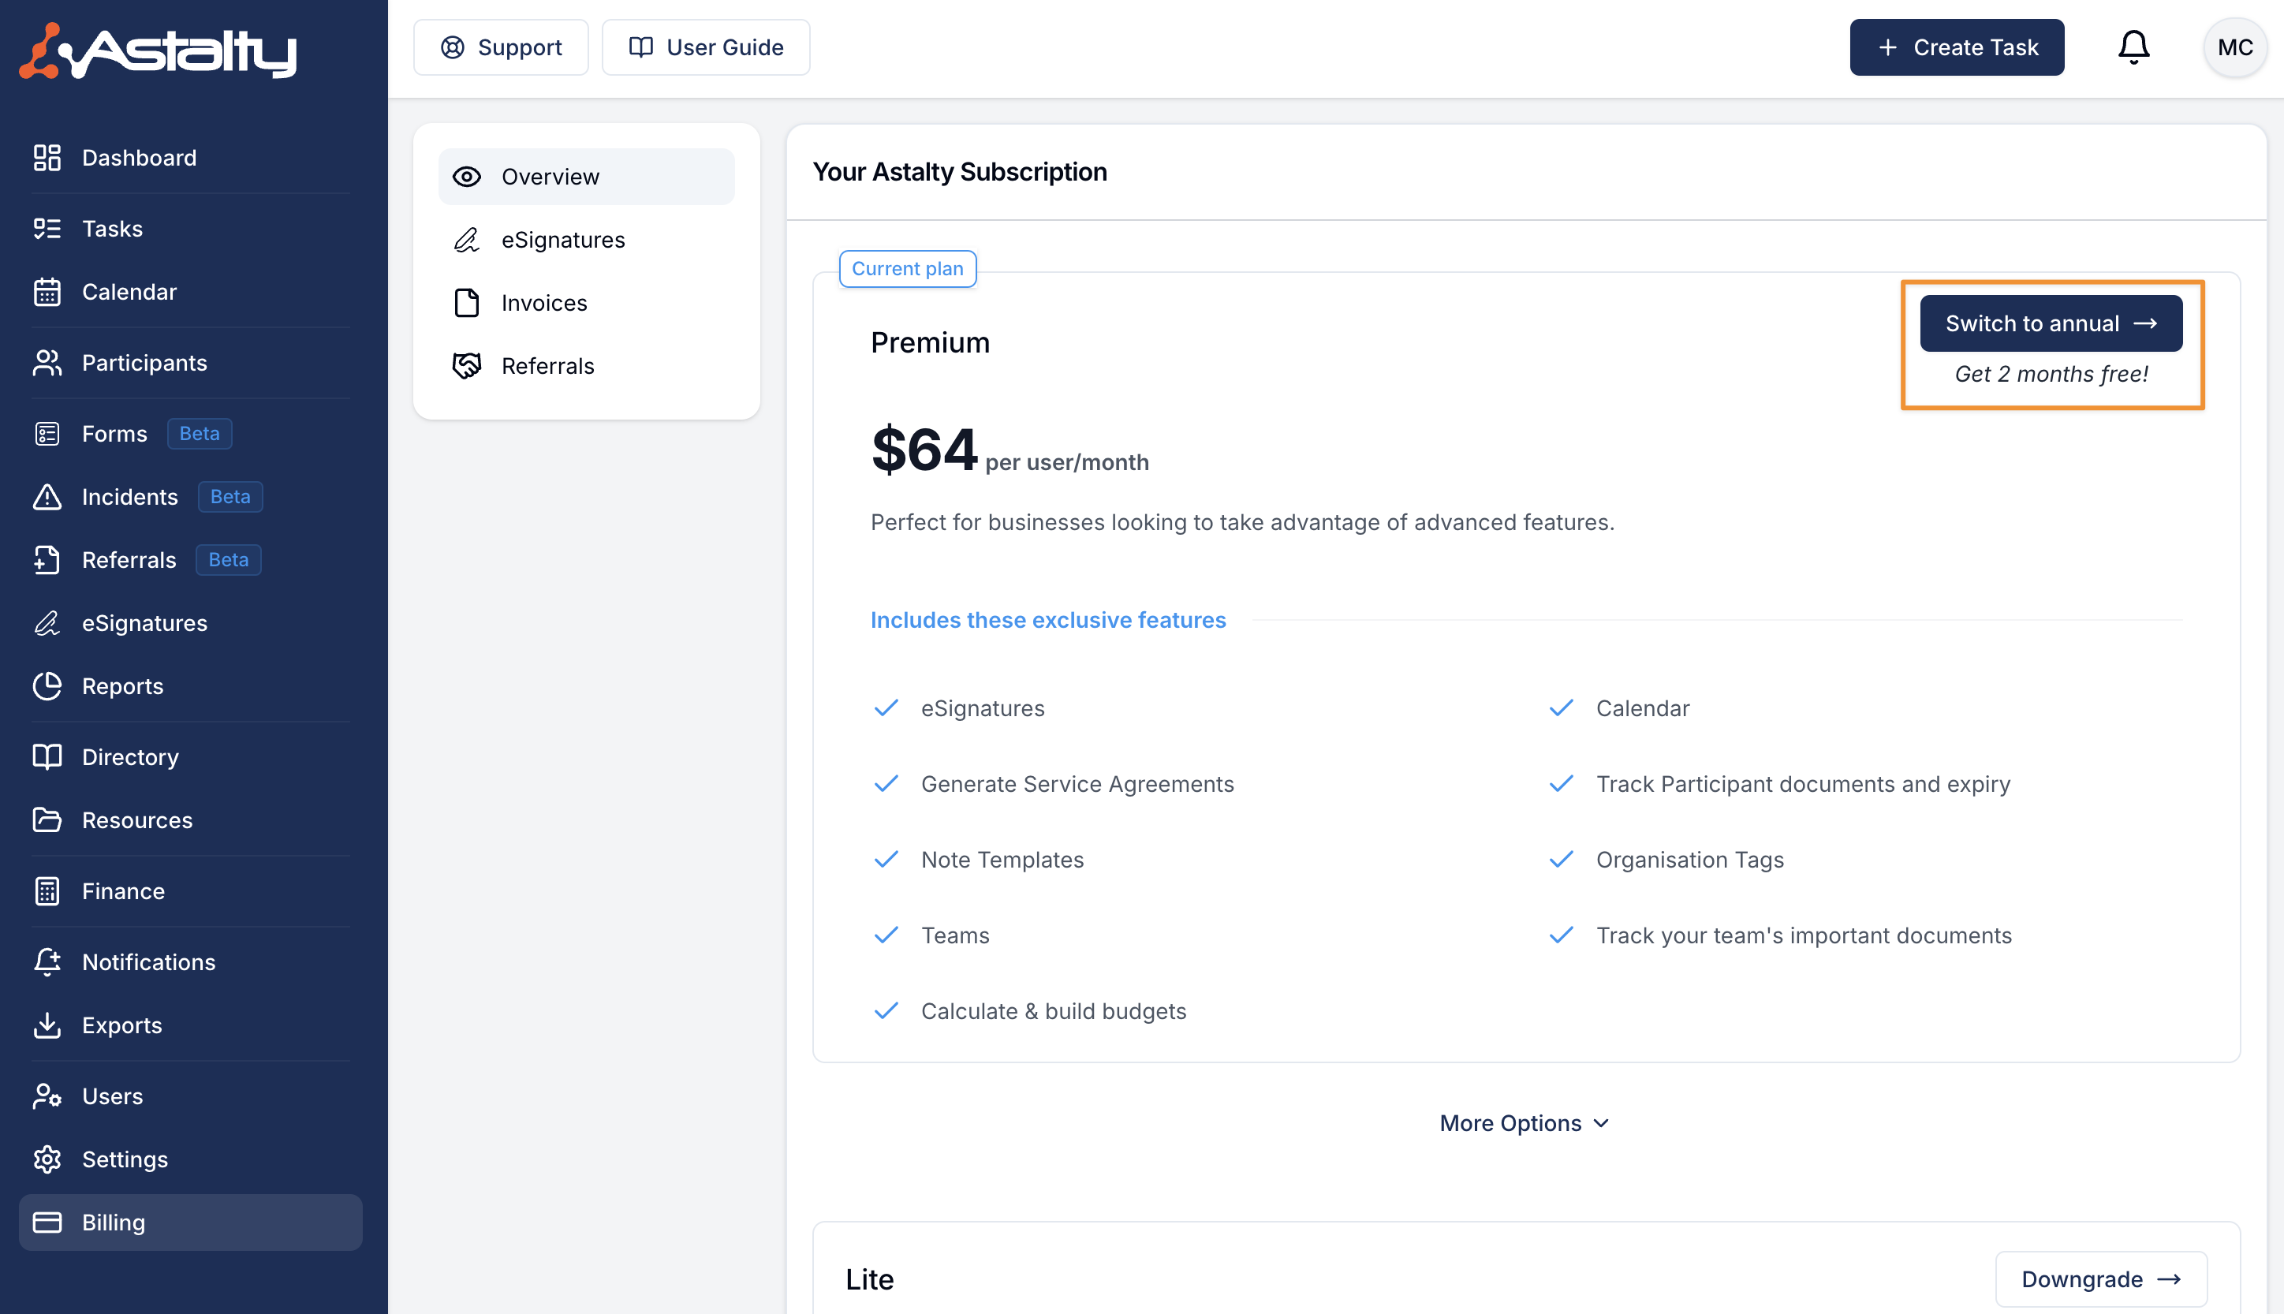
Task: Open Dashboard from the sidebar
Action: point(139,158)
